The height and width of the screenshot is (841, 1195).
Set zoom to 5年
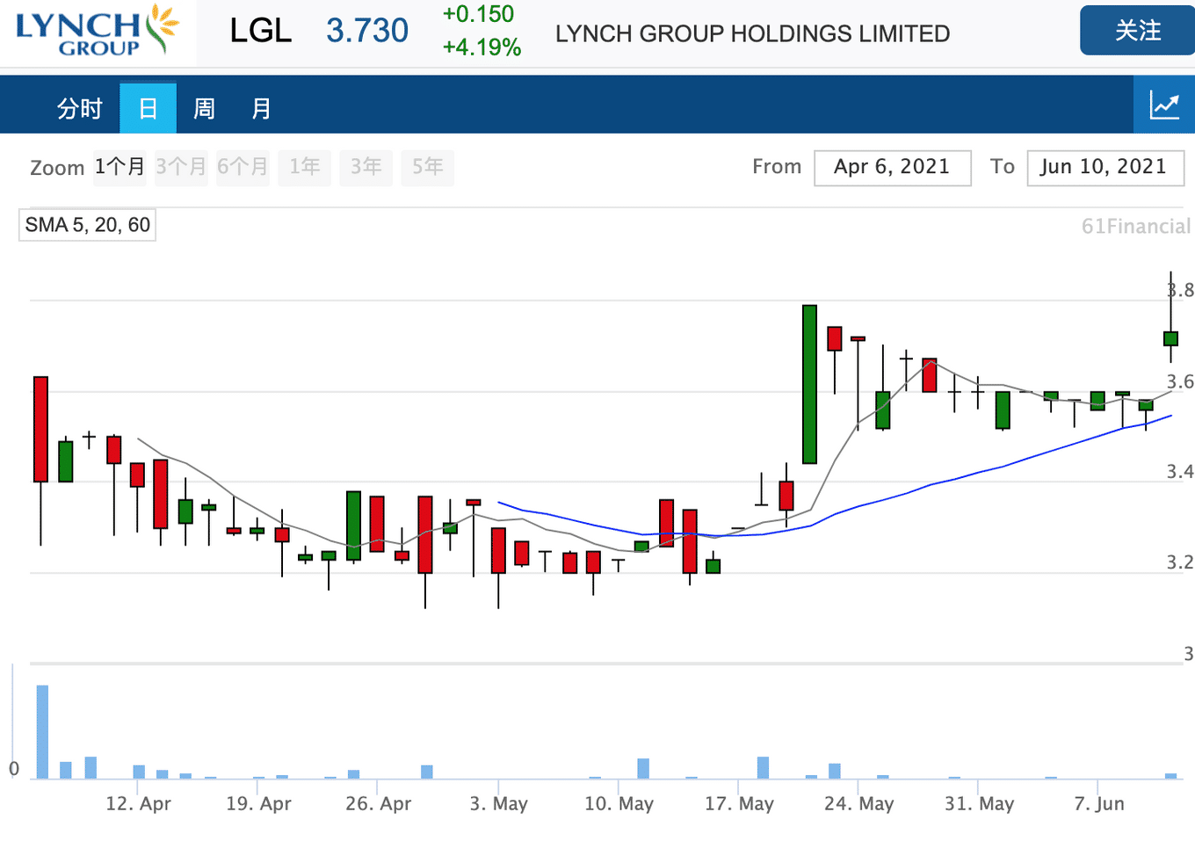pyautogui.click(x=427, y=167)
